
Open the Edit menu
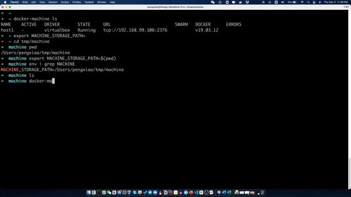click(x=33, y=2)
